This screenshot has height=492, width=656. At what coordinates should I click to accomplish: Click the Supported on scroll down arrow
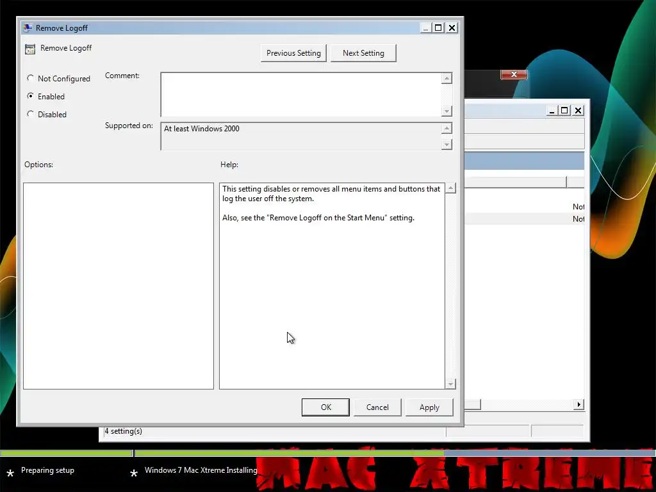click(x=447, y=144)
